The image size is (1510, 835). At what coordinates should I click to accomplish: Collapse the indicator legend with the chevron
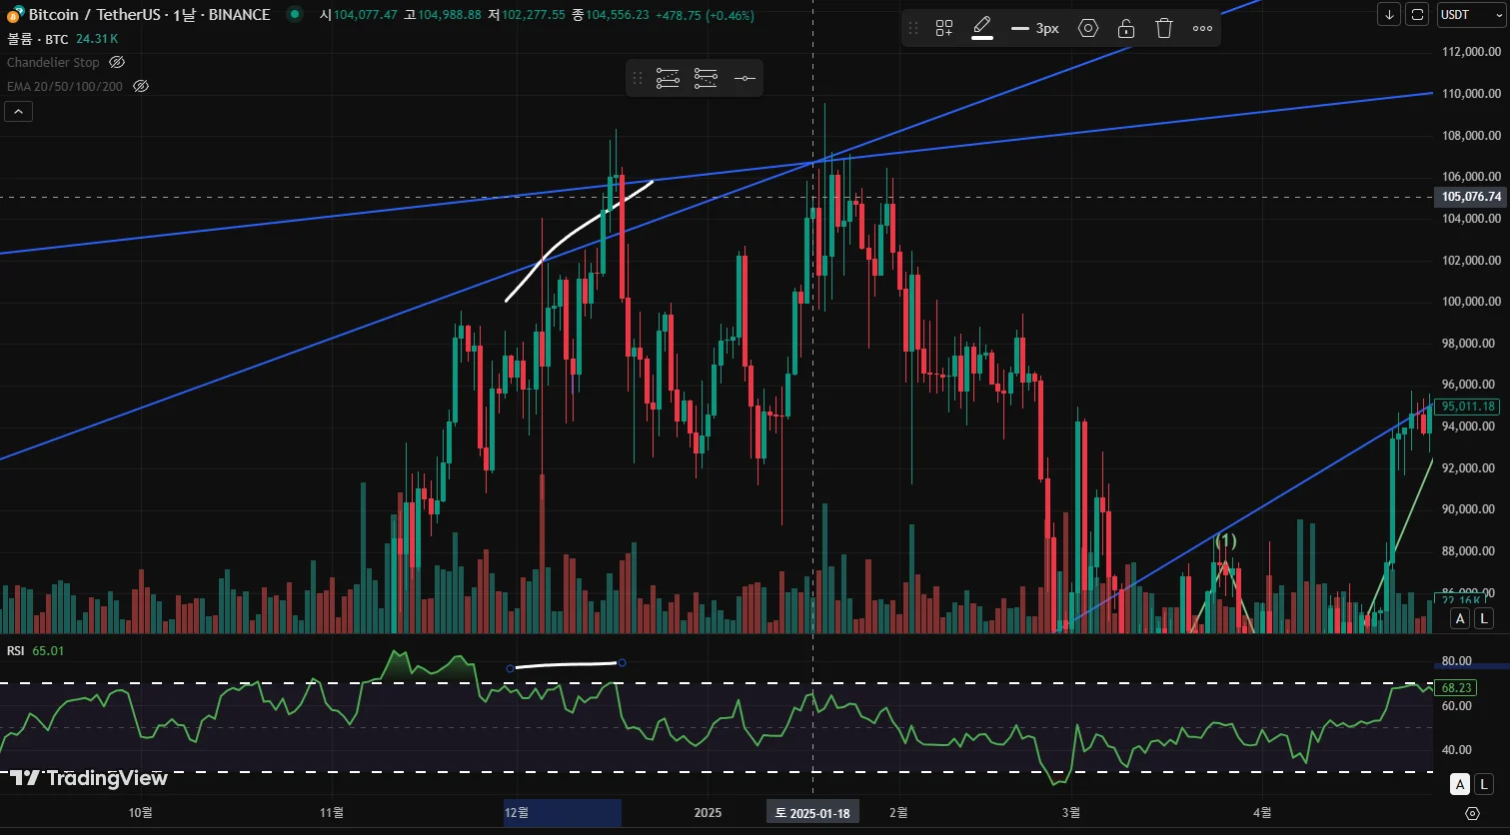pos(18,112)
